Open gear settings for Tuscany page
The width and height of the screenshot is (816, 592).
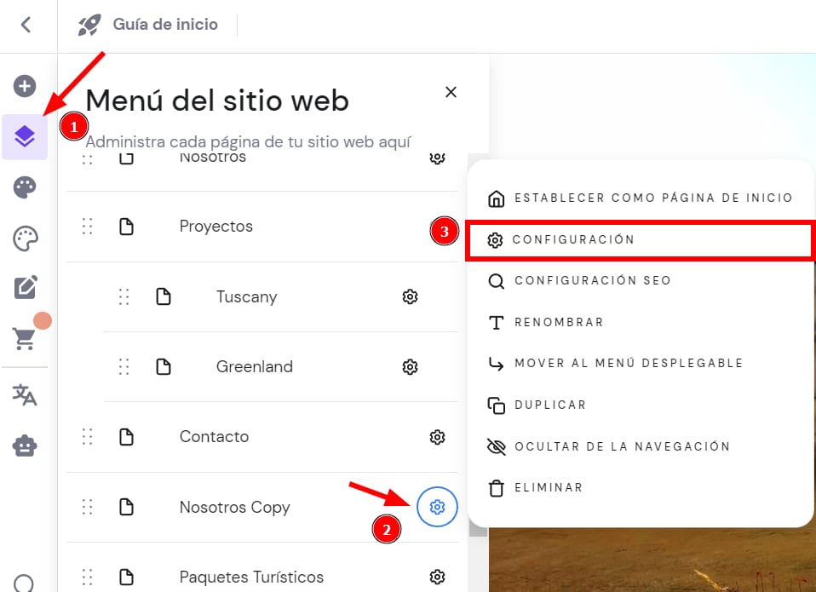(410, 296)
